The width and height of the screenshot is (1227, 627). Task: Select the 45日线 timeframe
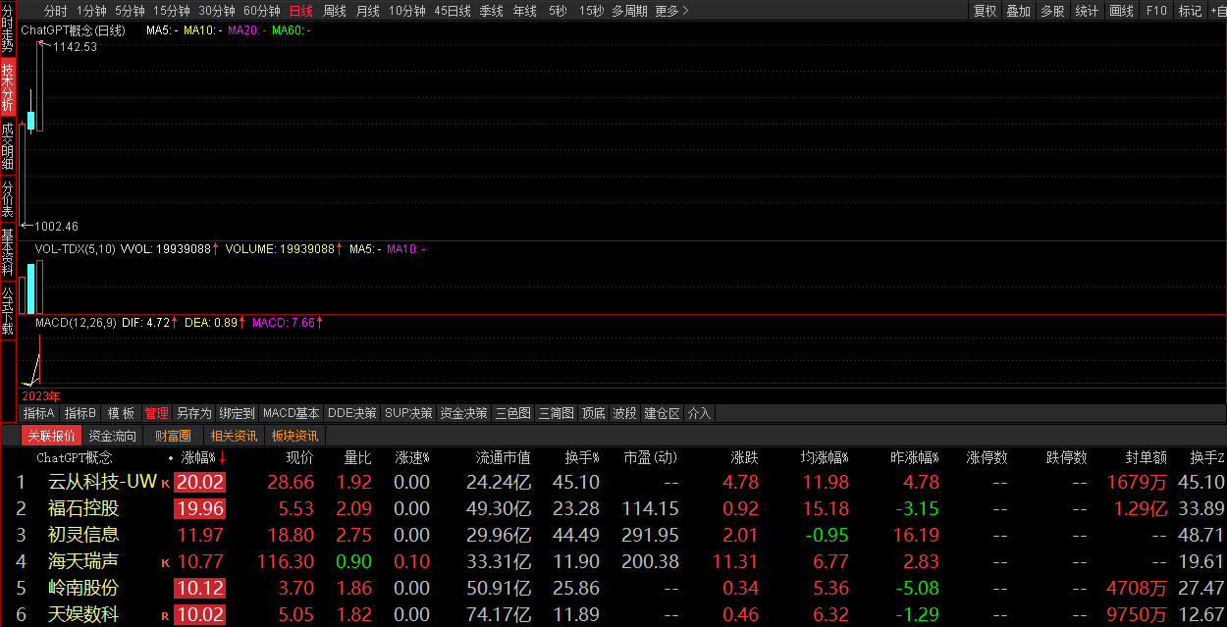(x=453, y=11)
